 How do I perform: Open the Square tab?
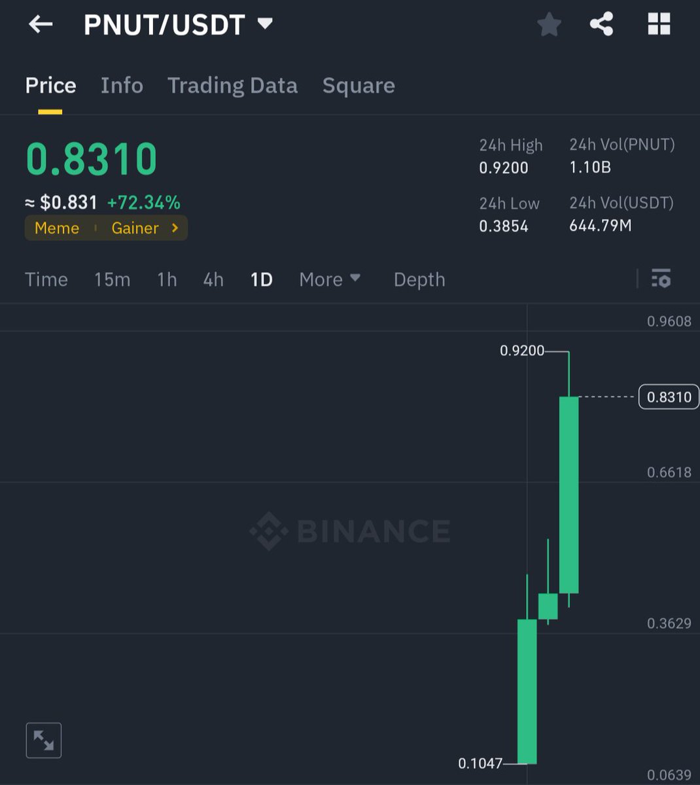[x=359, y=85]
